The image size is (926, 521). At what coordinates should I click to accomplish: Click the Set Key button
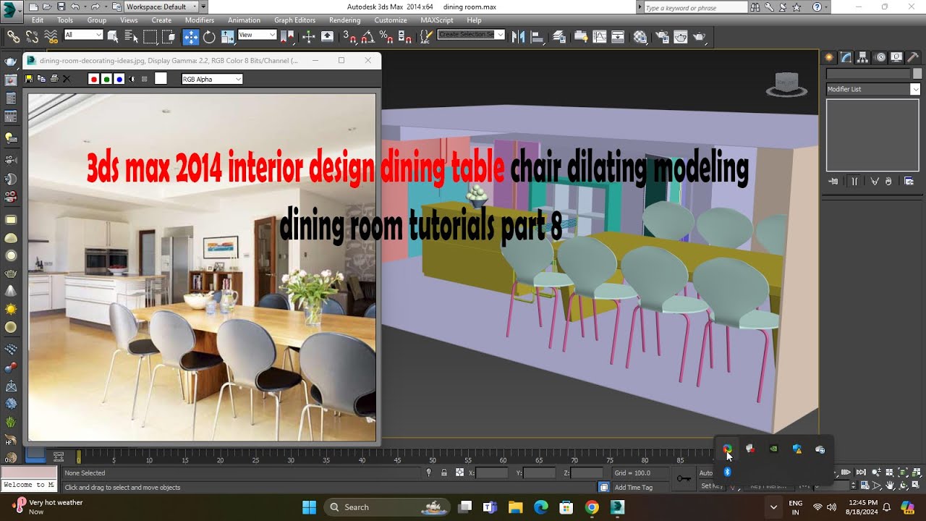pyautogui.click(x=712, y=486)
